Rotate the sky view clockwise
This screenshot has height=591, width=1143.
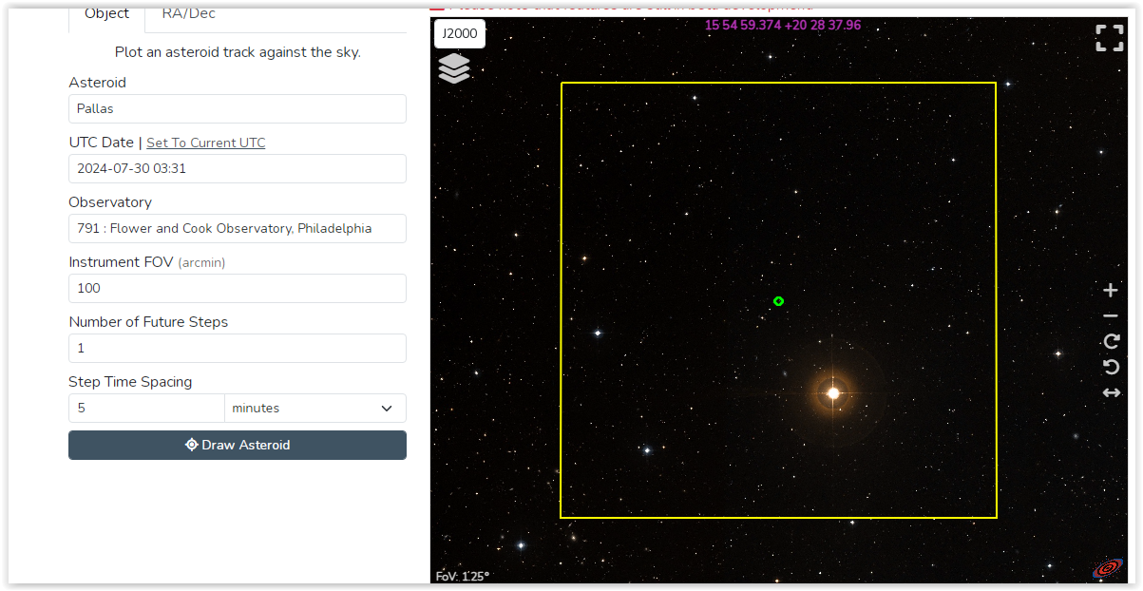click(x=1111, y=341)
